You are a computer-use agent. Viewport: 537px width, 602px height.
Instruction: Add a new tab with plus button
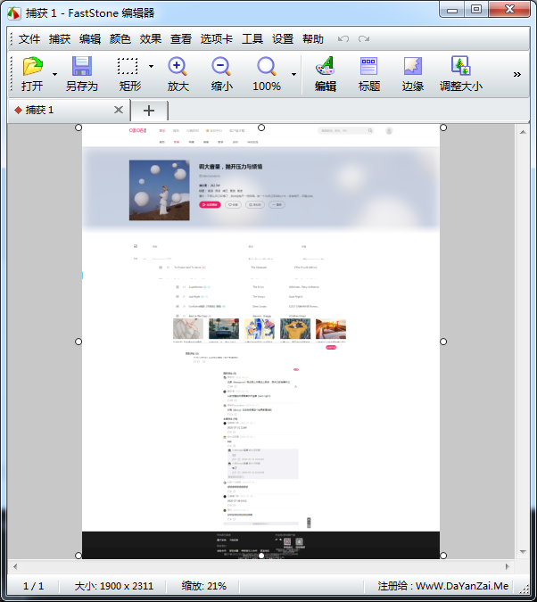pyautogui.click(x=149, y=111)
